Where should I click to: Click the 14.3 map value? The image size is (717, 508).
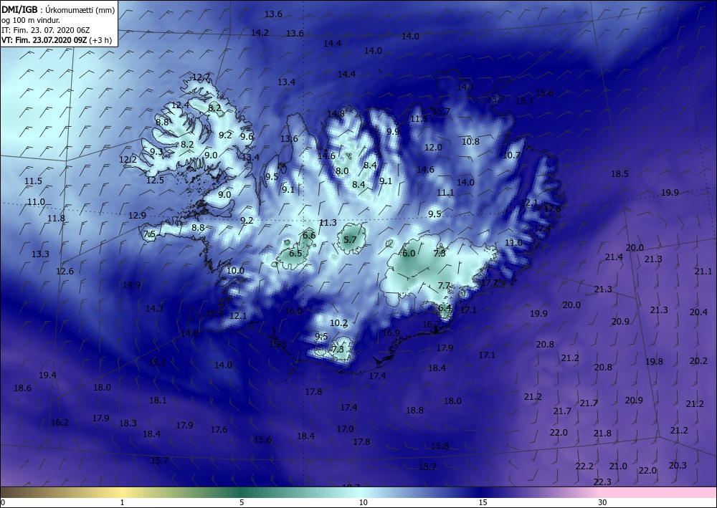(x=154, y=308)
